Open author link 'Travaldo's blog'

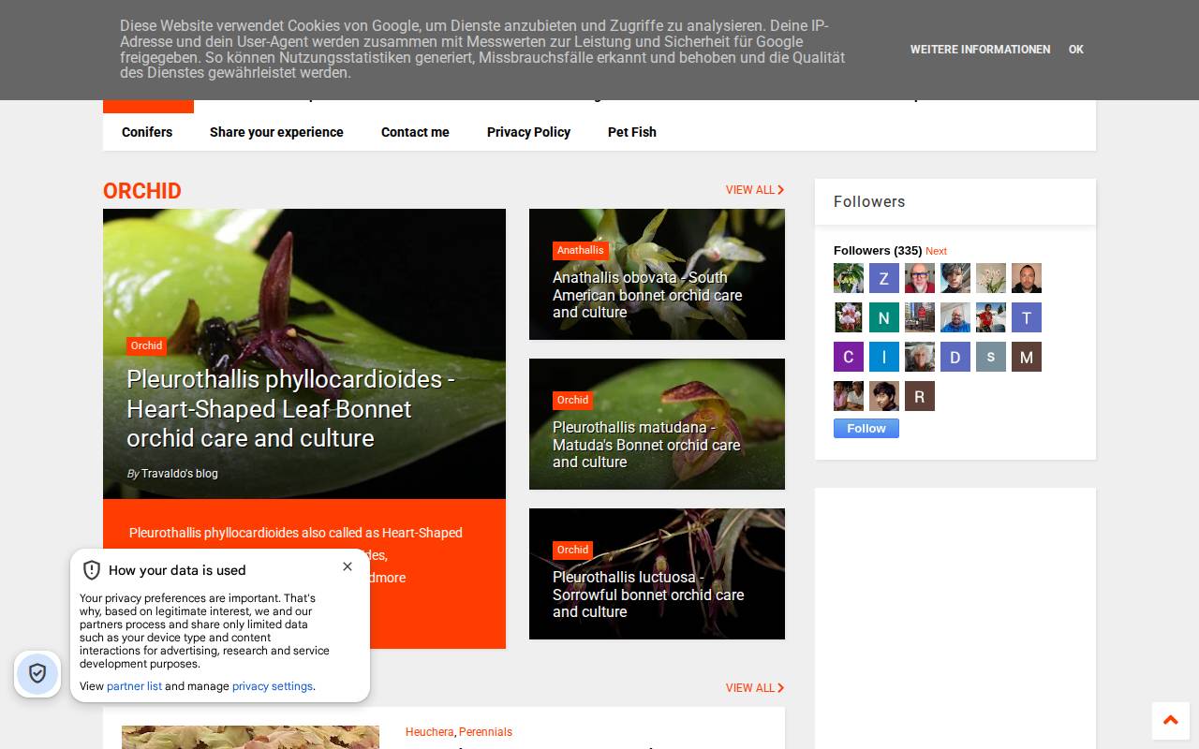click(x=180, y=474)
